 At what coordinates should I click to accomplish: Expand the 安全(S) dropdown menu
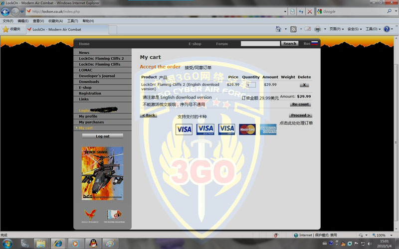pos(355,29)
